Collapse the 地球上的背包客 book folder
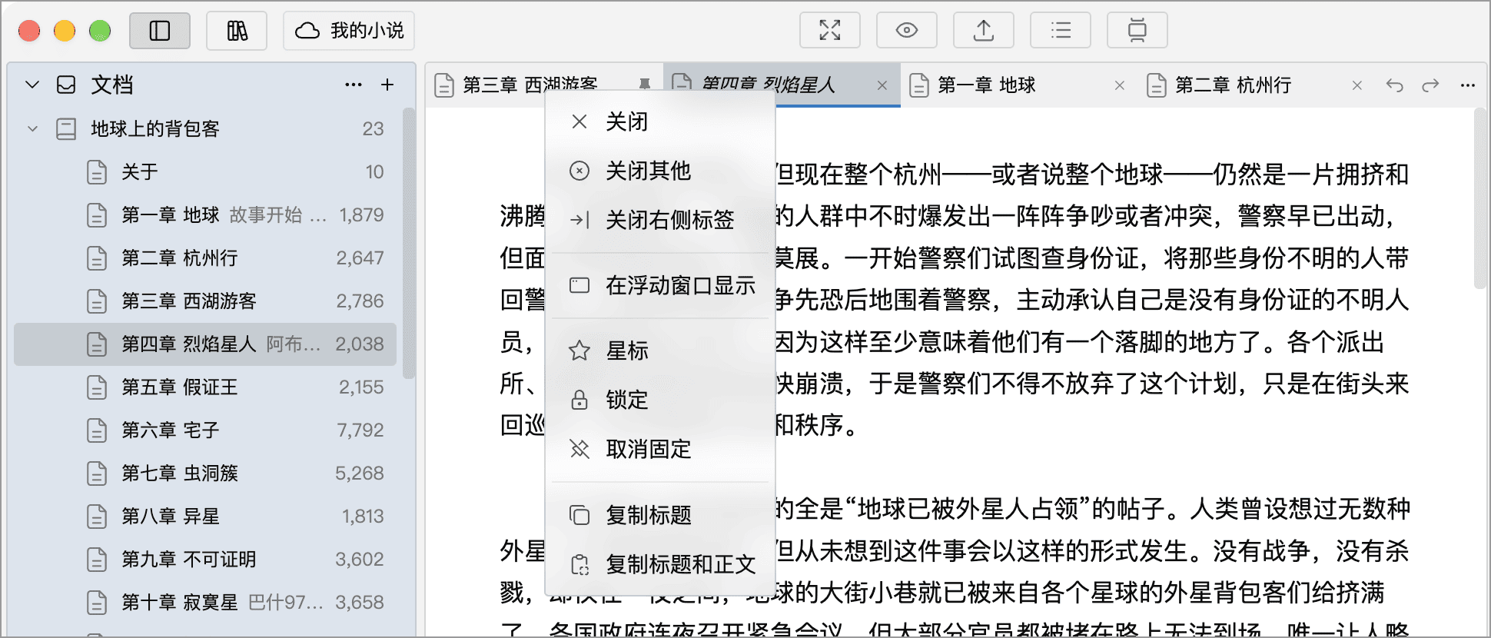Viewport: 1491px width, 638px height. pos(32,128)
